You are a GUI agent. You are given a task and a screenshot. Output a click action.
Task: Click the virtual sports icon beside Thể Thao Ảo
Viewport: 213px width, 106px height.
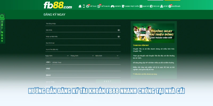click(x=99, y=6)
